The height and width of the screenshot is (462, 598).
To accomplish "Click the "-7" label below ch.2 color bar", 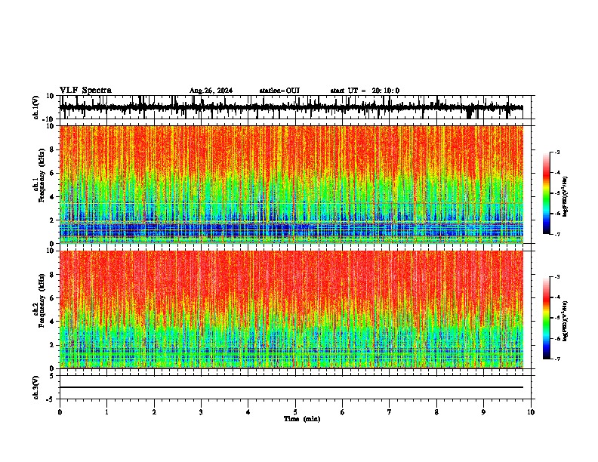I will (x=557, y=359).
